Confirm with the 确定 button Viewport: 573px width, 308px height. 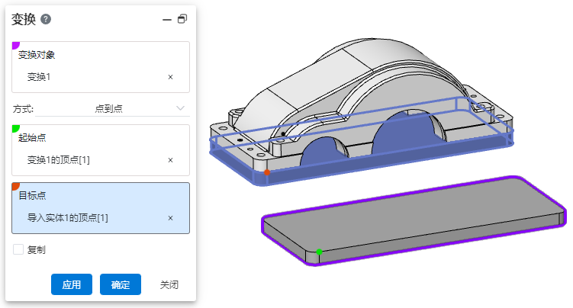[120, 284]
